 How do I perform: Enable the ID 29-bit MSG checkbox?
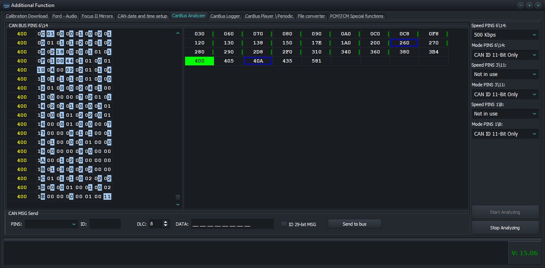coord(284,224)
